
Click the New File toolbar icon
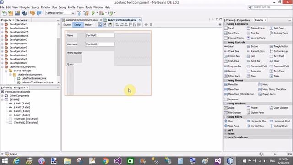5,13
